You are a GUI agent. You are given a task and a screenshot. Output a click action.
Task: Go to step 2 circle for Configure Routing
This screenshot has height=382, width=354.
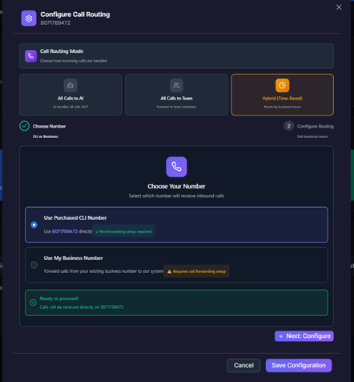(x=288, y=126)
